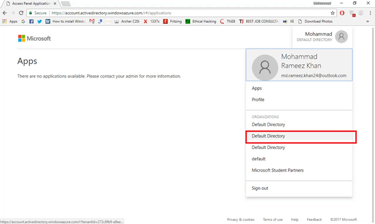This screenshot has width=375, height=224.
Task: Open the XE bookmark
Action: pos(288,21)
